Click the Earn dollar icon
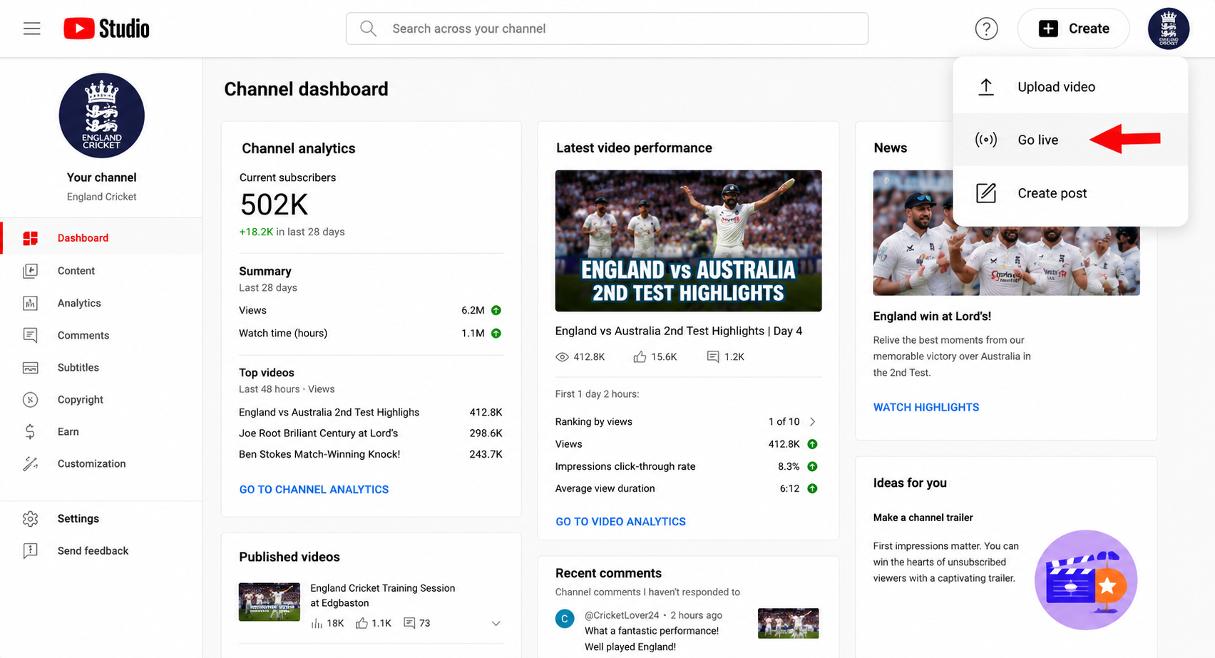This screenshot has width=1215, height=658. [30, 431]
